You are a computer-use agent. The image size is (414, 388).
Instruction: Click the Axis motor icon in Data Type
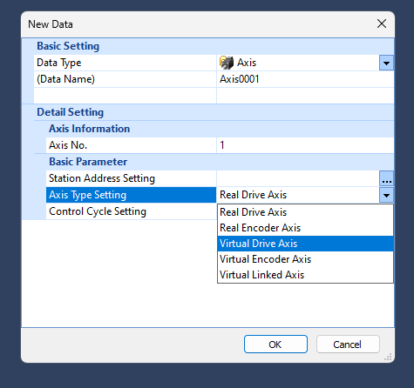click(227, 63)
